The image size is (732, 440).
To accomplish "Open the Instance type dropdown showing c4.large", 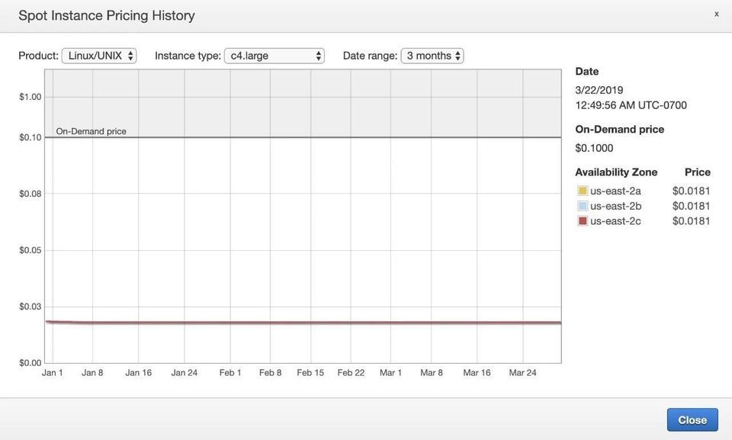I will pos(274,56).
